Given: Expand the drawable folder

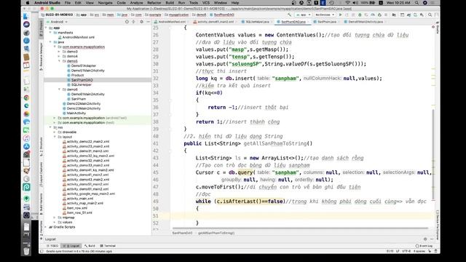Looking at the screenshot, I should coord(55,132).
